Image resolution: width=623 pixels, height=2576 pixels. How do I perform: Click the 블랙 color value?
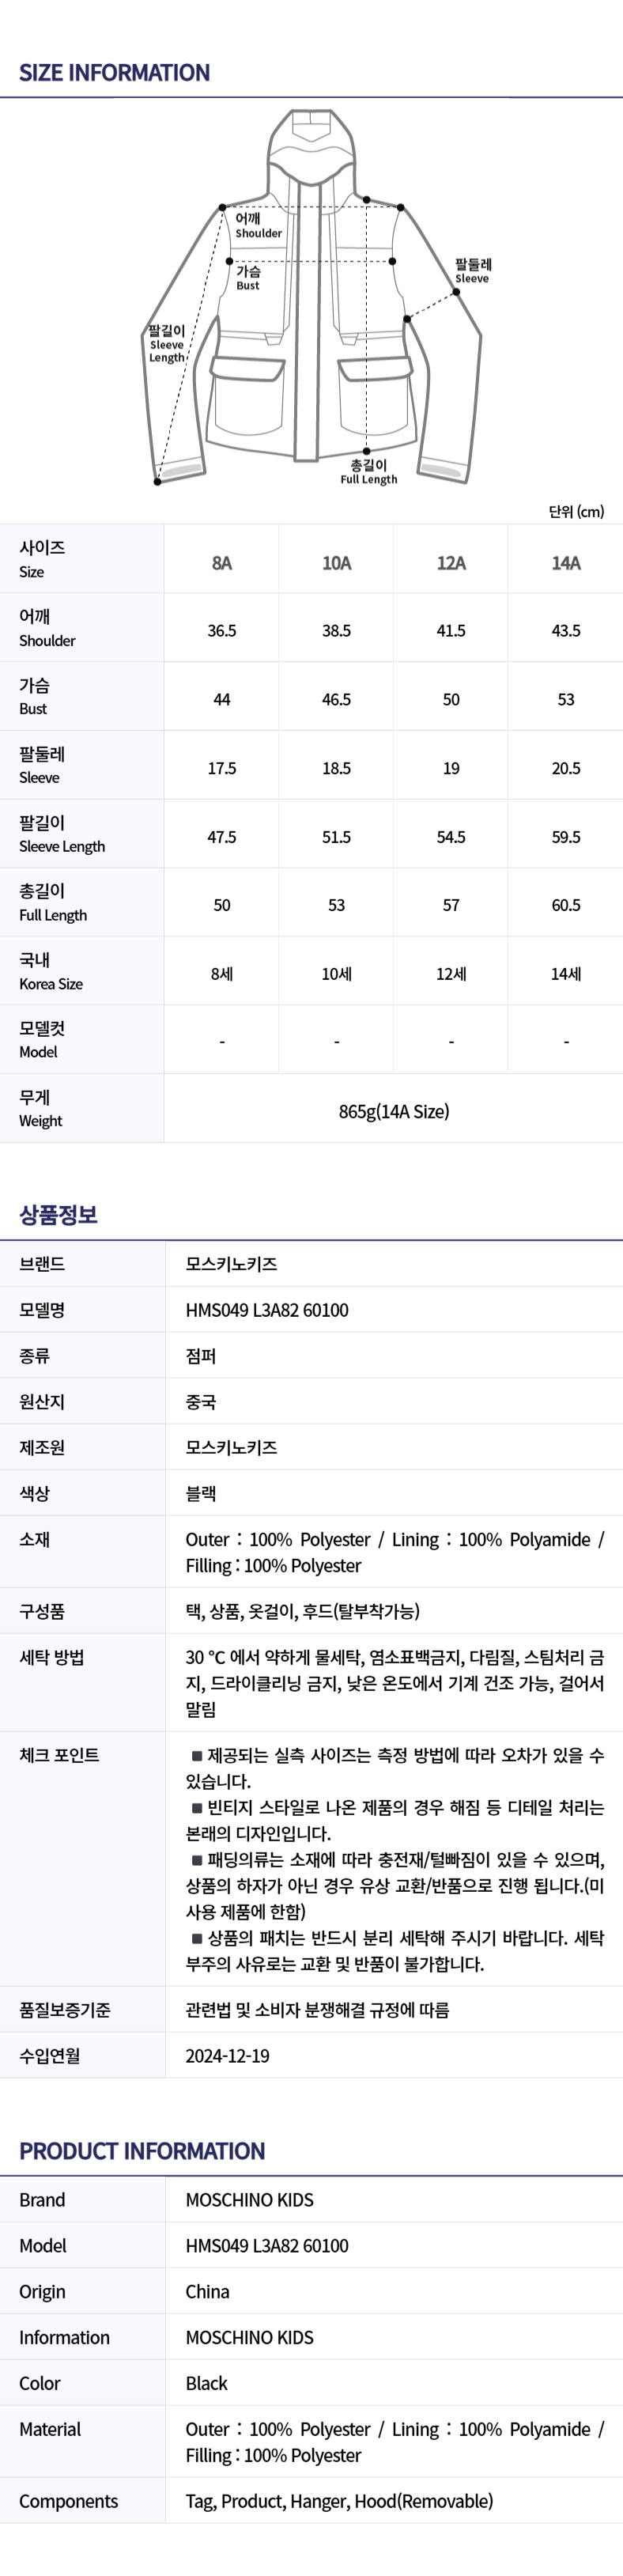(201, 1493)
